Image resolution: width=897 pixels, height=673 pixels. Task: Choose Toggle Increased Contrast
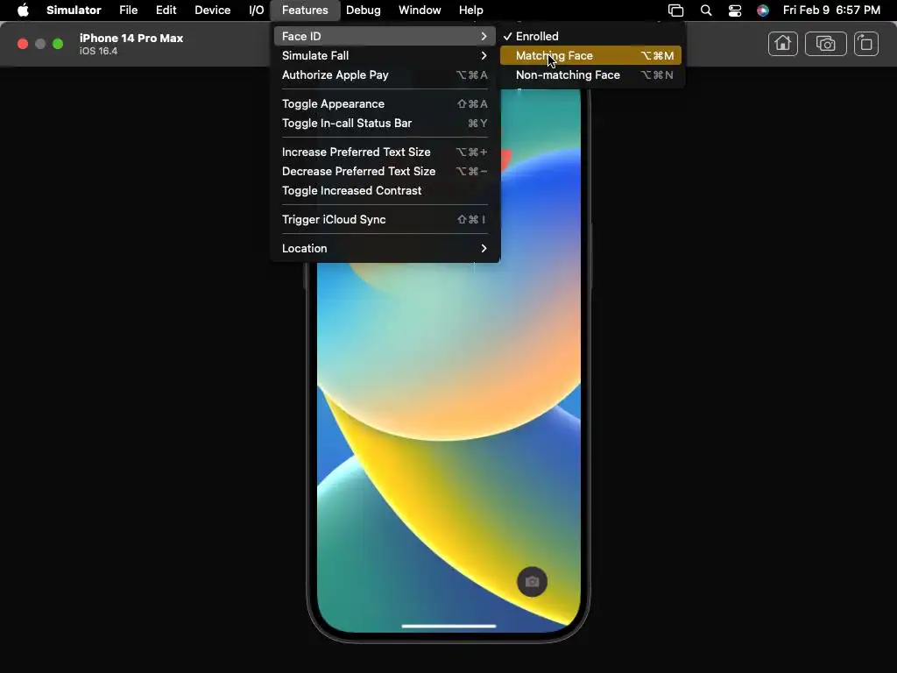click(x=385, y=190)
